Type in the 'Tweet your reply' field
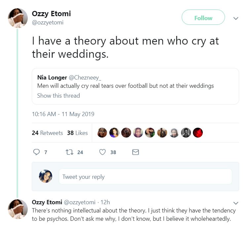Screen dimensions: 252x227 point(145,177)
